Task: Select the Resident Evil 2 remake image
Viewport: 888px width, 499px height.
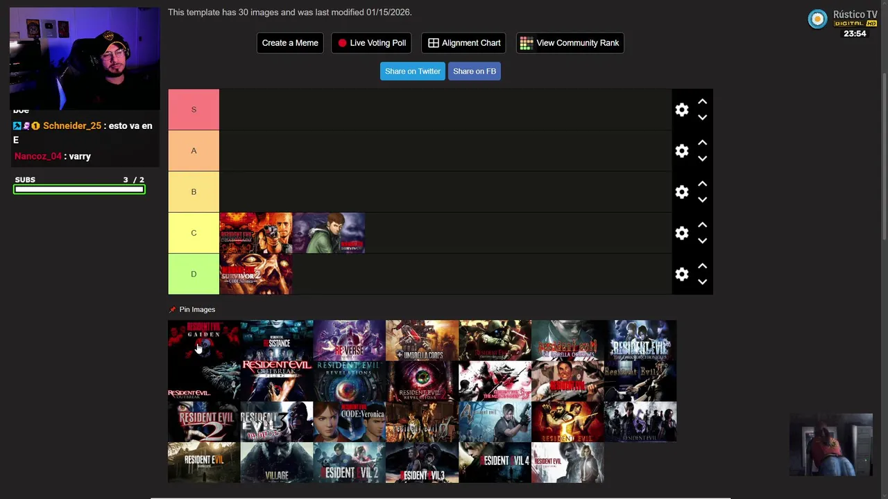Action: tap(350, 463)
